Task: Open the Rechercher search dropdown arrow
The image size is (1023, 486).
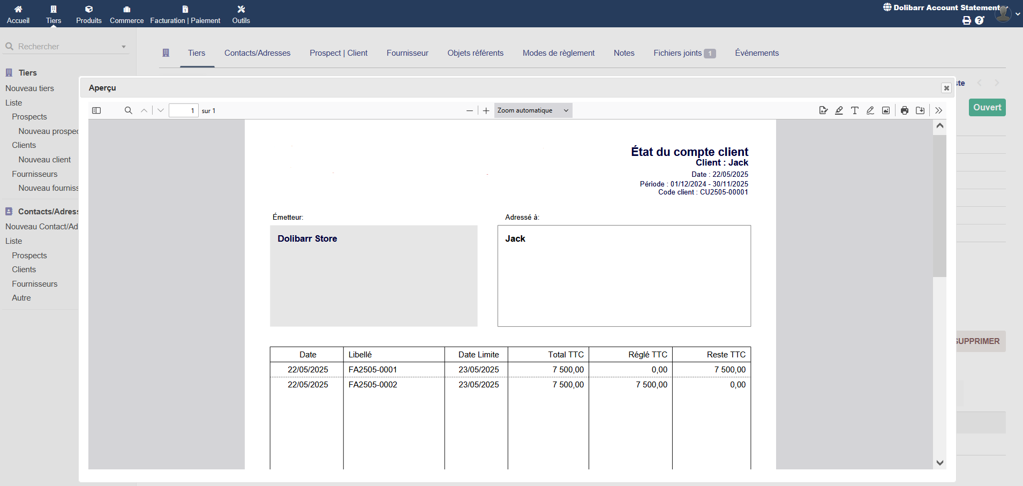Action: coord(124,47)
